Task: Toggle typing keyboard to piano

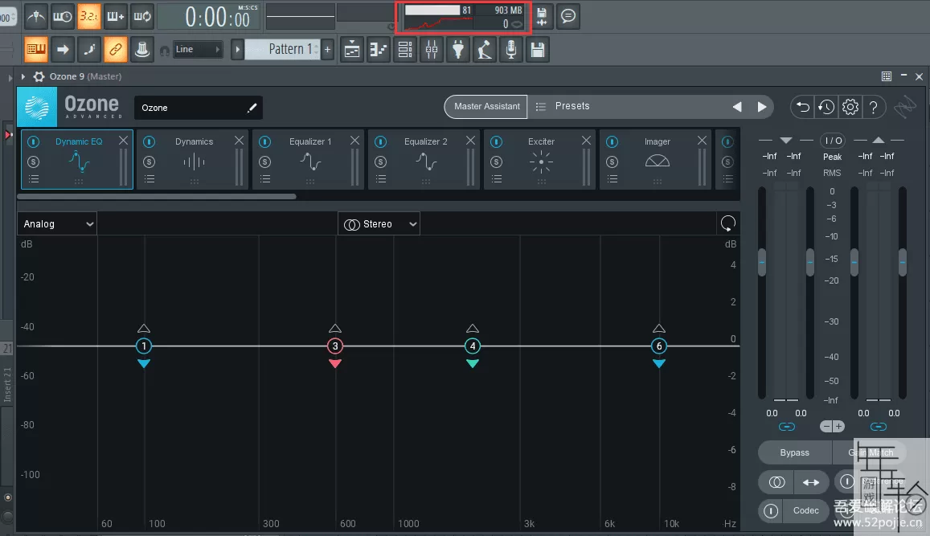Action: click(x=36, y=49)
